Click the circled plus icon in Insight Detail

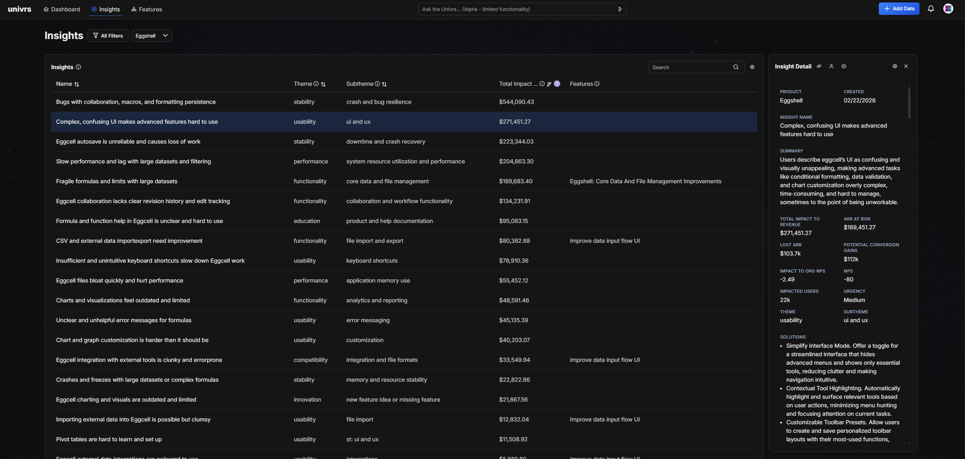(844, 66)
